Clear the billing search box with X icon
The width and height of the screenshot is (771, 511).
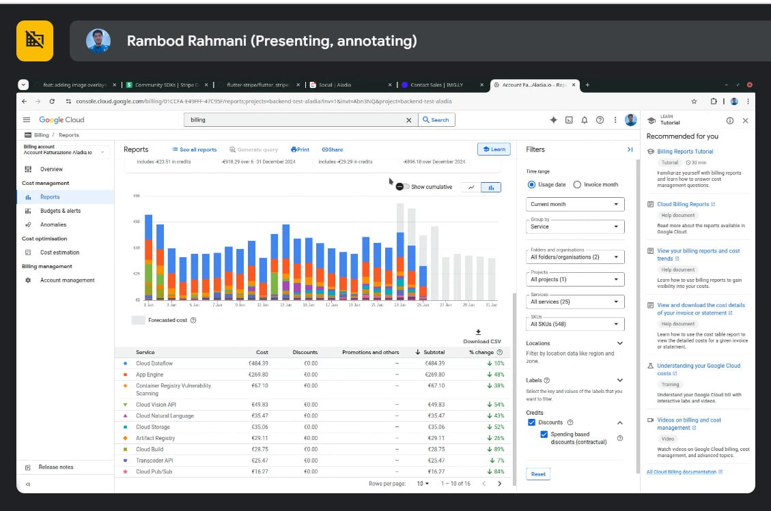408,120
